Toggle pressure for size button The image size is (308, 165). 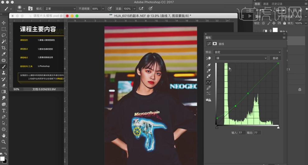click(x=151, y=8)
